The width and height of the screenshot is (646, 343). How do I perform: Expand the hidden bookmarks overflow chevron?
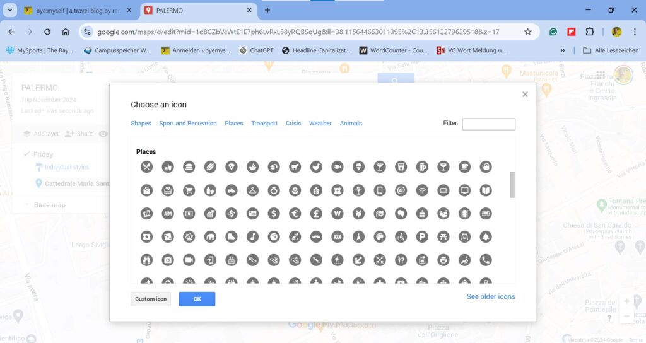tap(562, 50)
